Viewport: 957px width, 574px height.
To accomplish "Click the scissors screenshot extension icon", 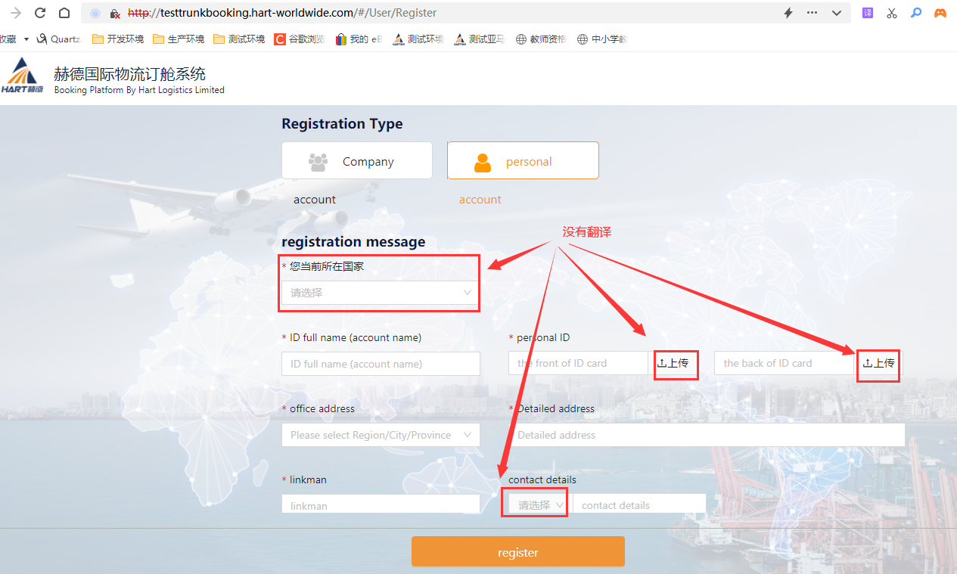I will pyautogui.click(x=892, y=13).
